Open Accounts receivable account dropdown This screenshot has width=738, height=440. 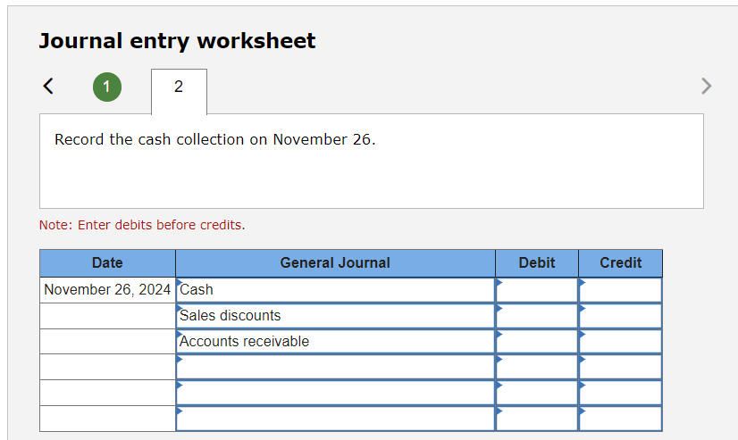[335, 341]
